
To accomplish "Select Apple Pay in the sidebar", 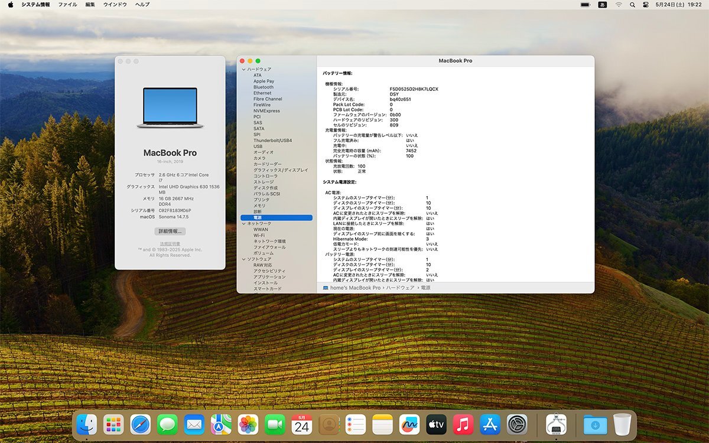I will coord(264,82).
